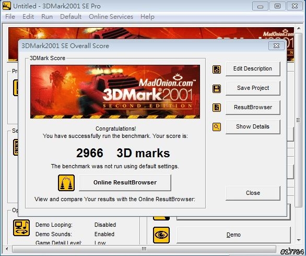Click the ResultBrowser document search icon

pos(217,108)
